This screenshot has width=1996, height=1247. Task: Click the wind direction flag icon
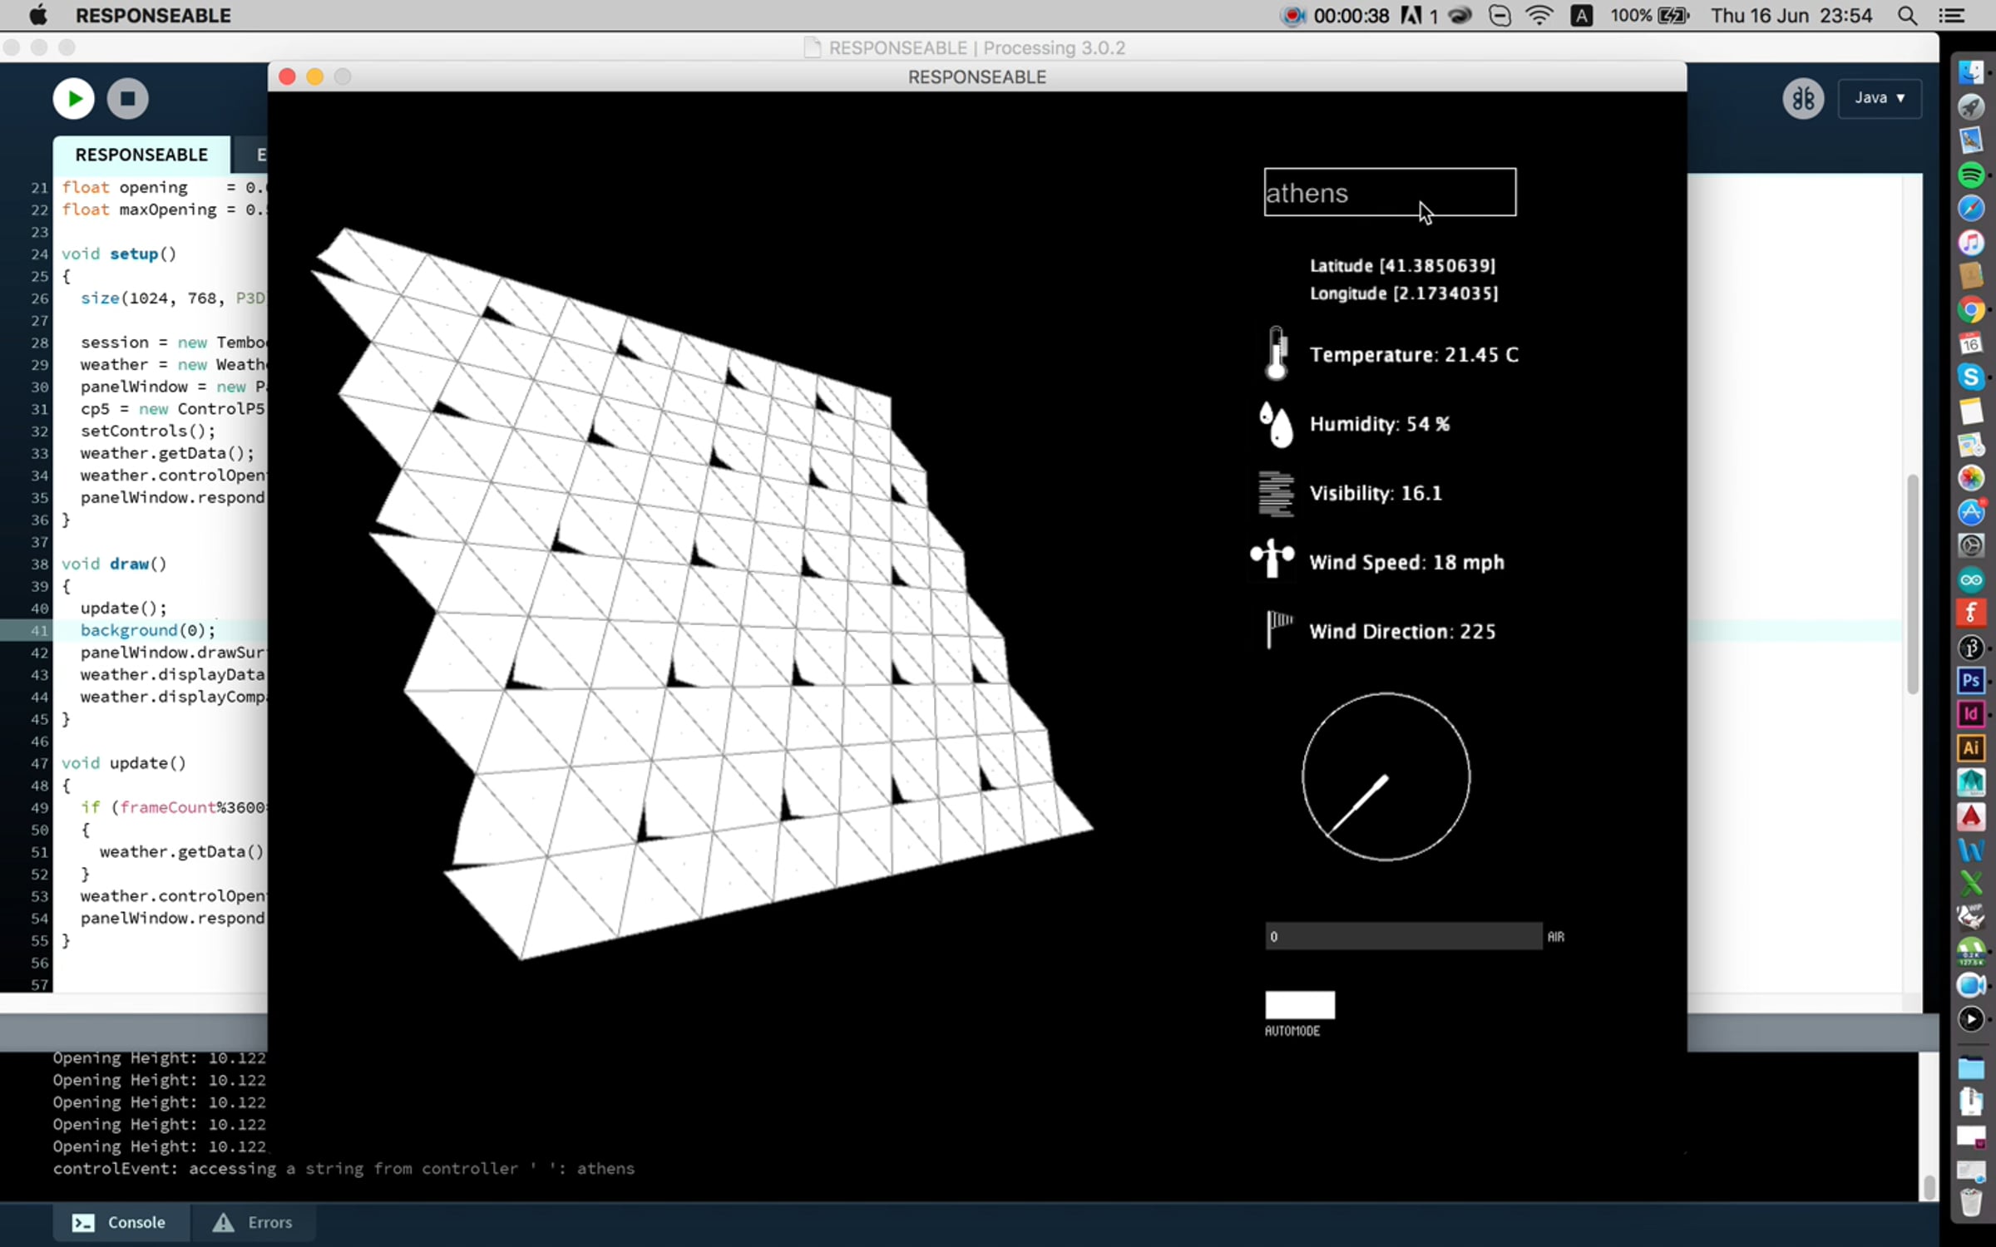point(1278,629)
